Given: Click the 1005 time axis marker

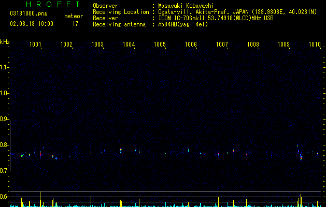Looking at the screenshot, I should [x=160, y=44].
